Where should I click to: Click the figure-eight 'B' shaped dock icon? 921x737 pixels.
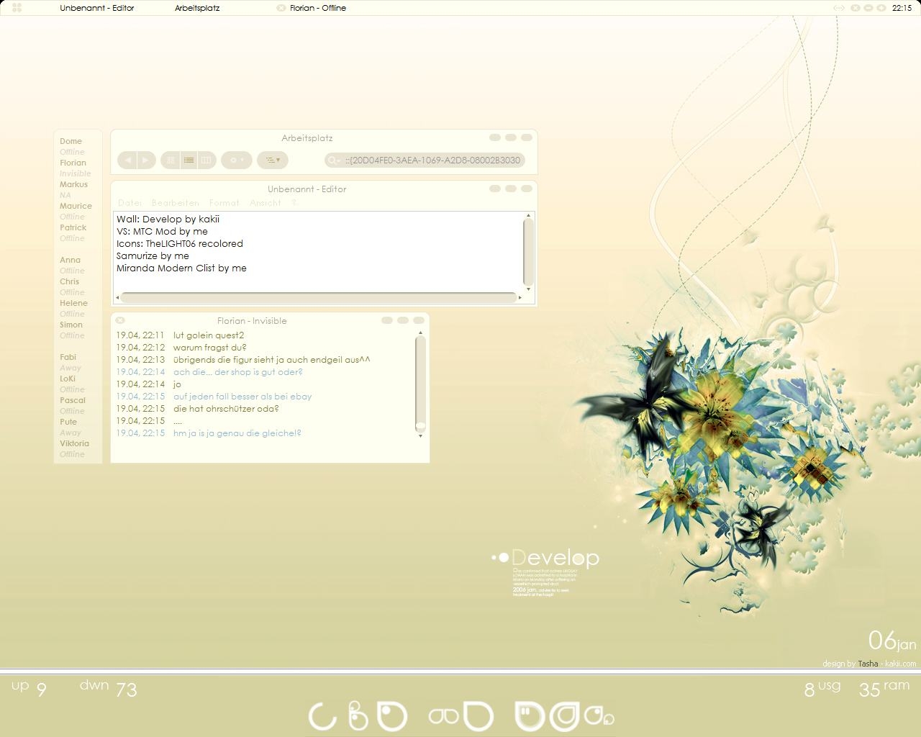click(358, 715)
